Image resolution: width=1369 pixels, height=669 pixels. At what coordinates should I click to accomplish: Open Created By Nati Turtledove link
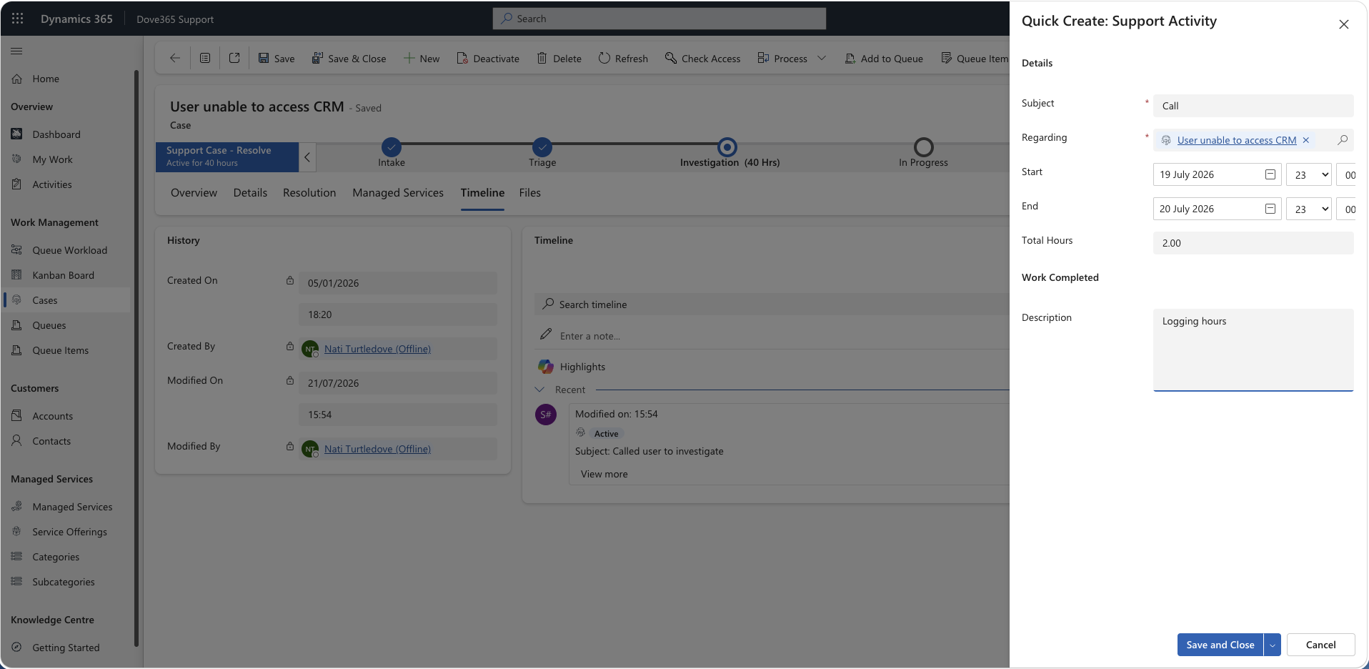coord(377,349)
